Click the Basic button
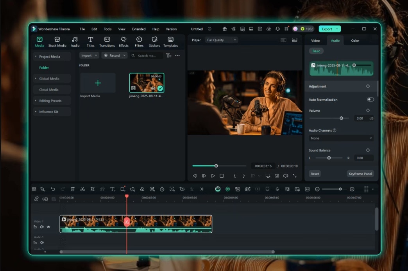Screen dimensions: 408x271 tap(316, 51)
